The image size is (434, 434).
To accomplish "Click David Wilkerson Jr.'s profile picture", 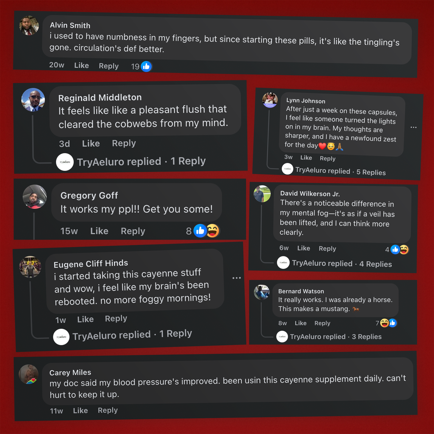I will tap(262, 194).
